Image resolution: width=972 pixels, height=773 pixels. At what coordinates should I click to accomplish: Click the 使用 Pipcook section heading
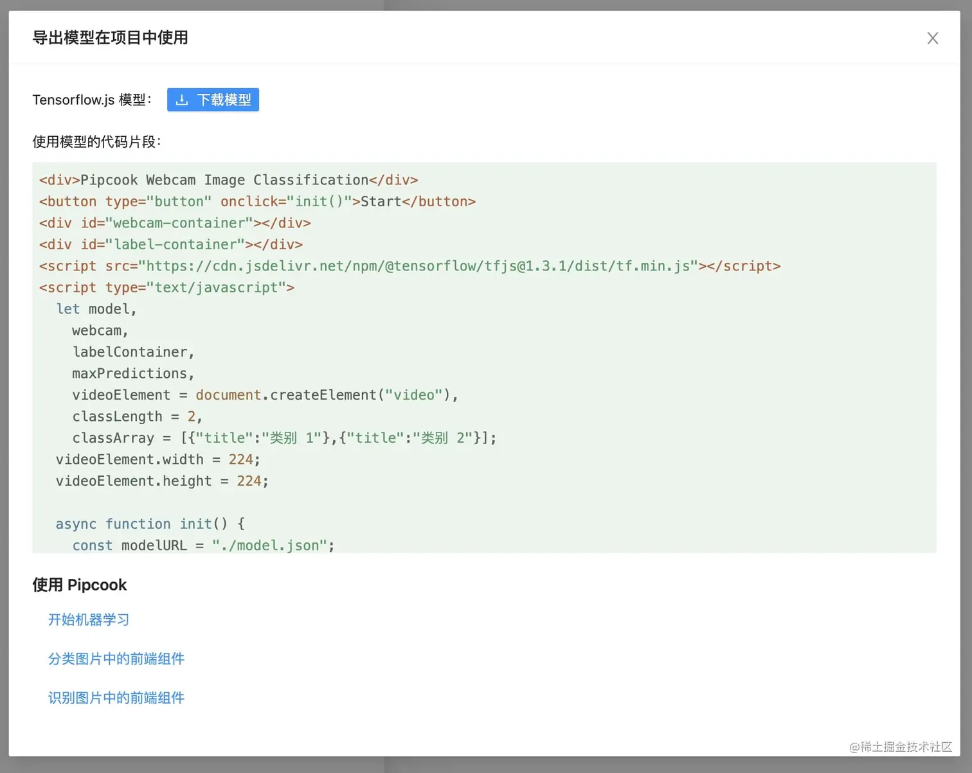(80, 585)
